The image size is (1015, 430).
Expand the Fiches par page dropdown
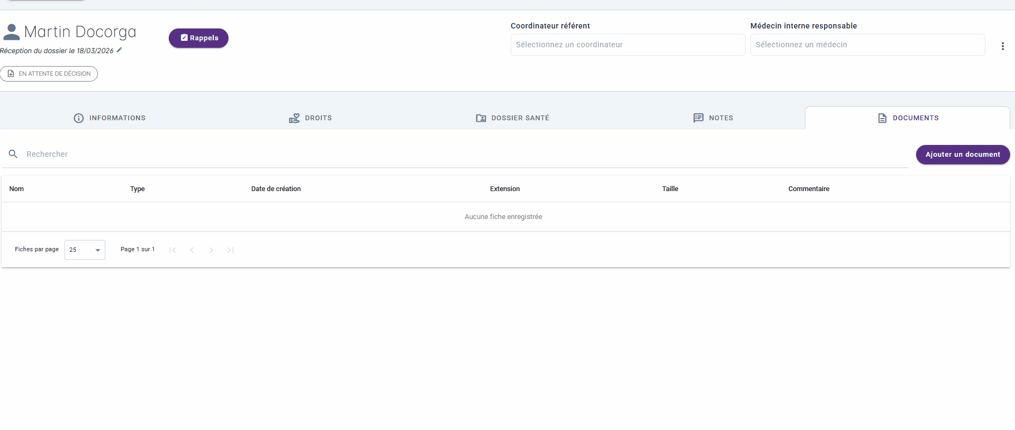(85, 250)
